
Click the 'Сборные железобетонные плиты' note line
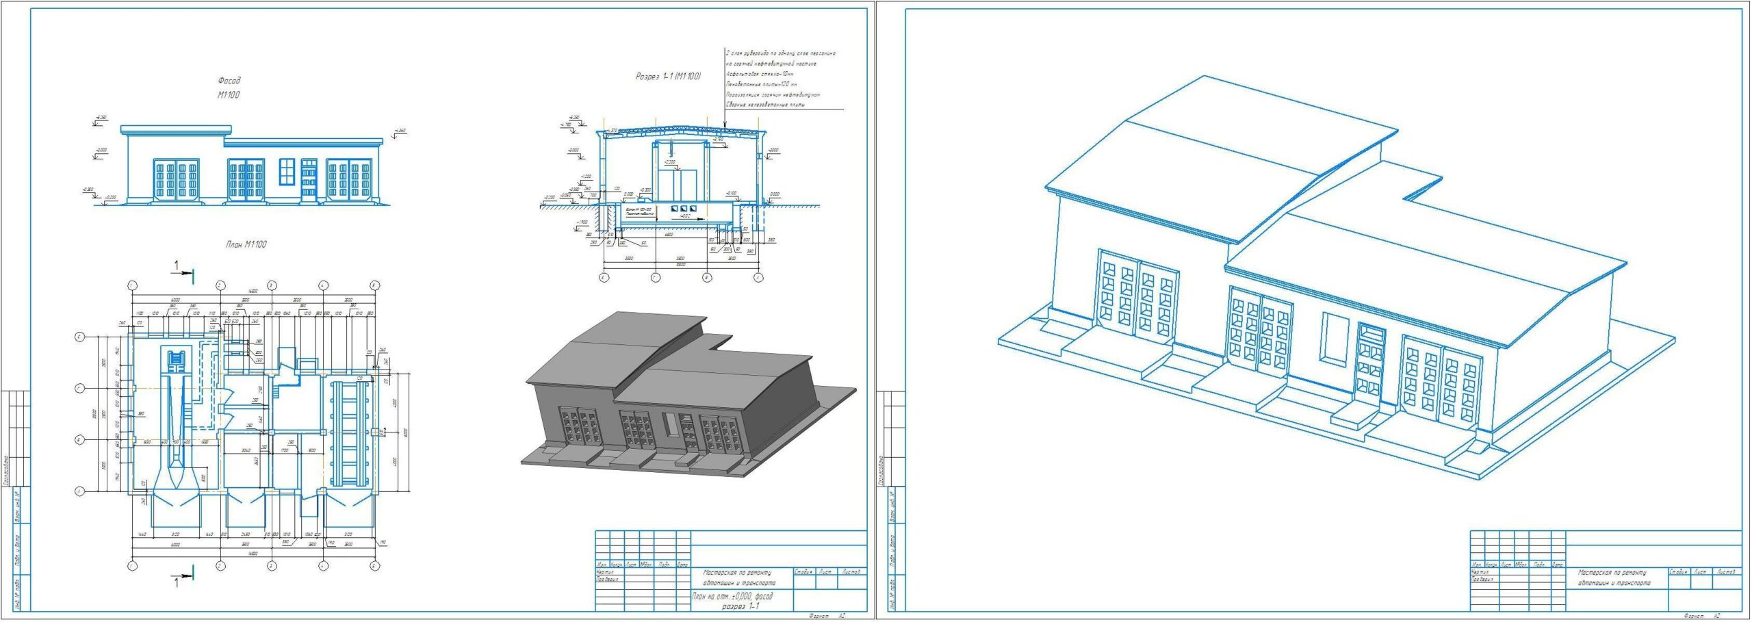pos(765,105)
